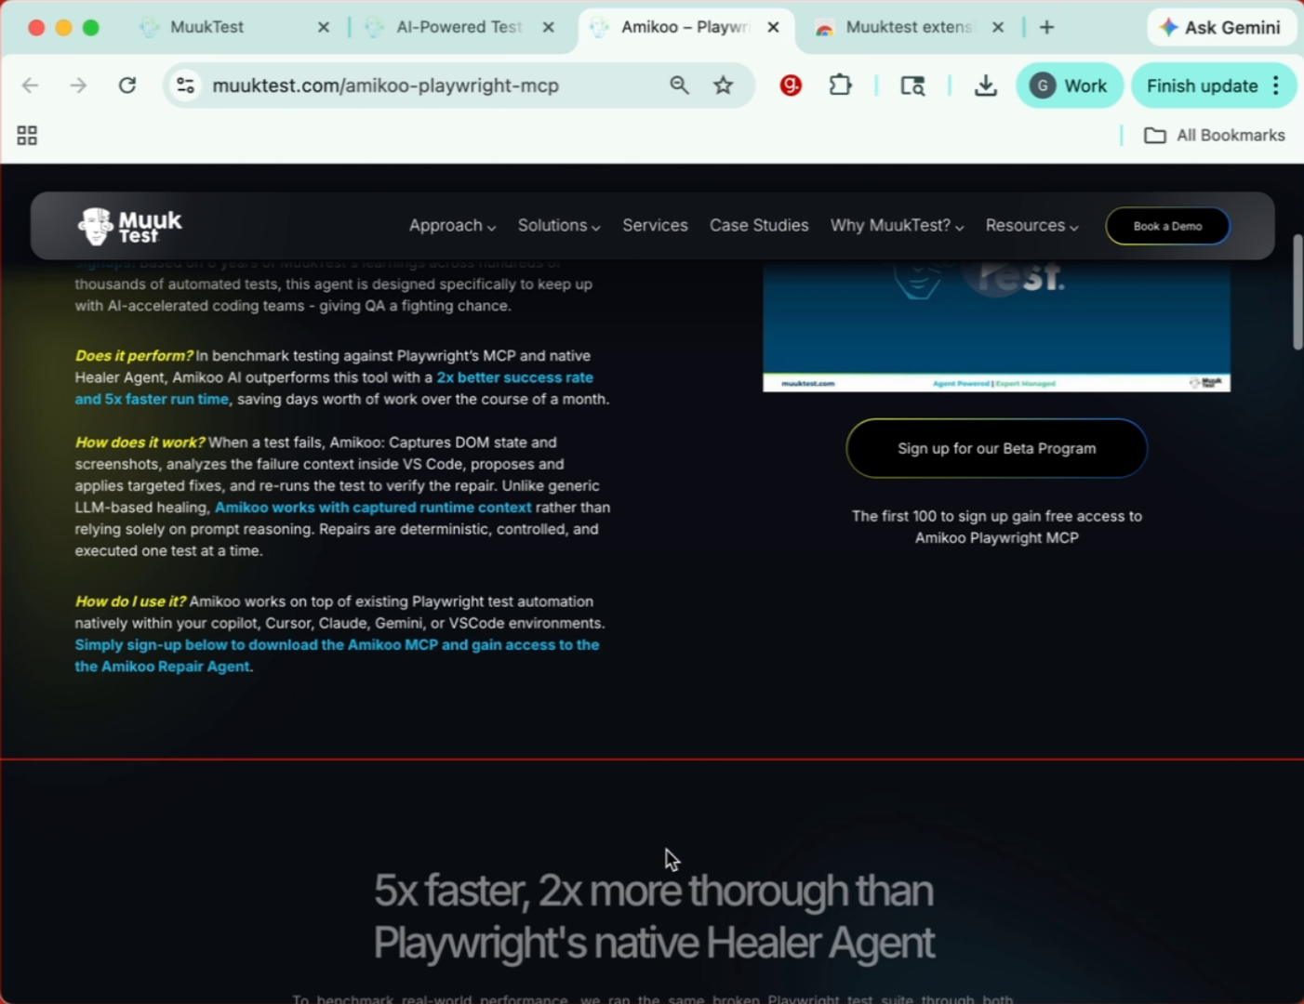The width and height of the screenshot is (1304, 1004).
Task: Click 'the Amikoo Repair Agent.' text
Action: click(x=164, y=667)
